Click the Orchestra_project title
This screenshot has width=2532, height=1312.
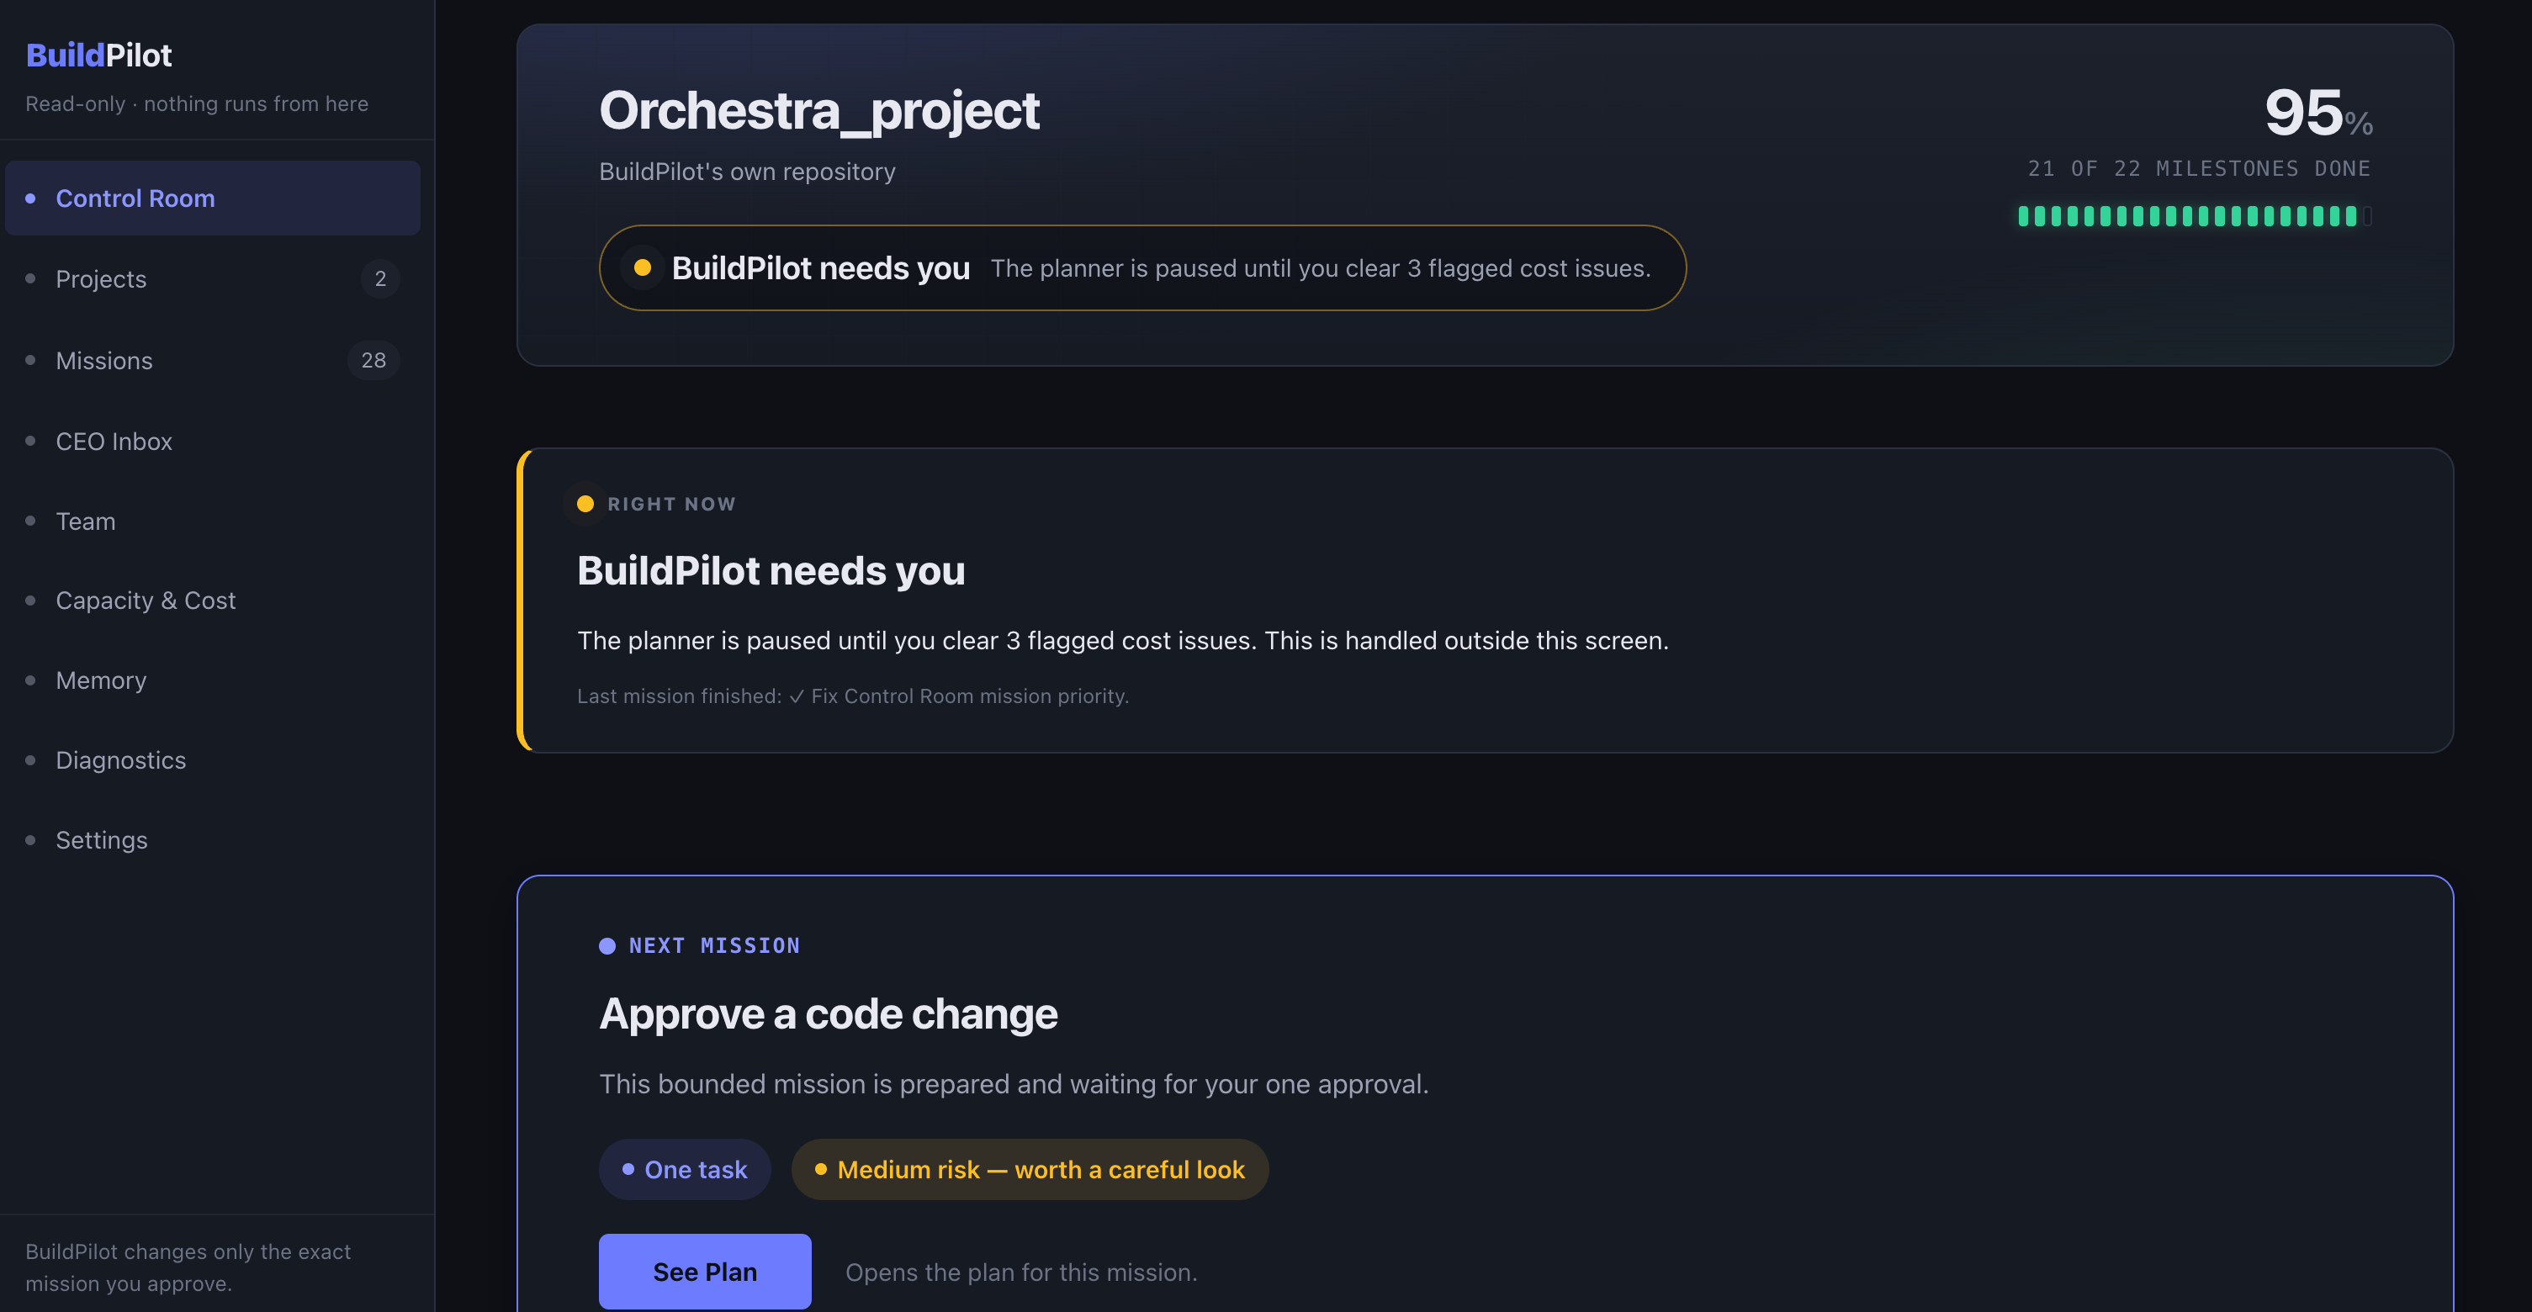(x=818, y=110)
